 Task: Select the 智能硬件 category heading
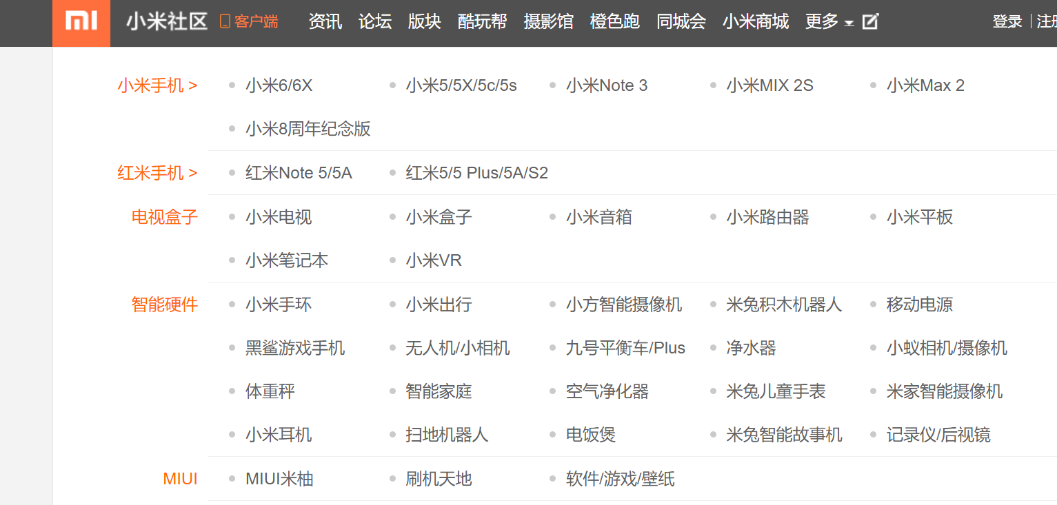(x=165, y=305)
